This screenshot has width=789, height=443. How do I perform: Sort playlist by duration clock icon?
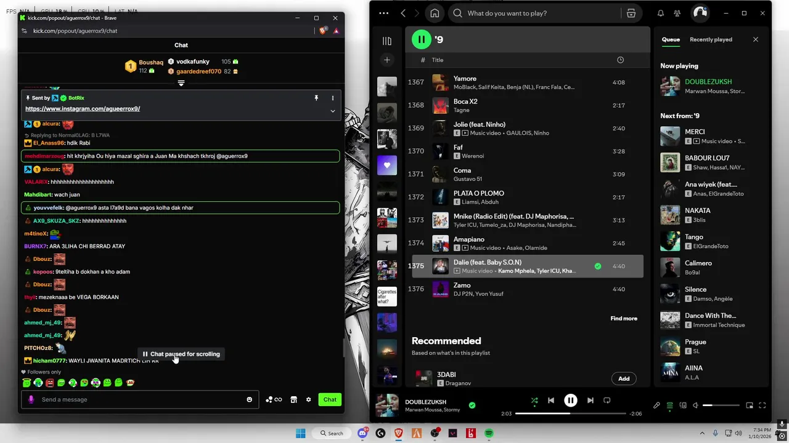(x=620, y=60)
